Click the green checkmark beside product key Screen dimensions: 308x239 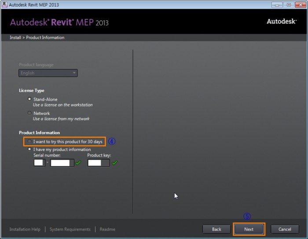pyautogui.click(x=114, y=163)
